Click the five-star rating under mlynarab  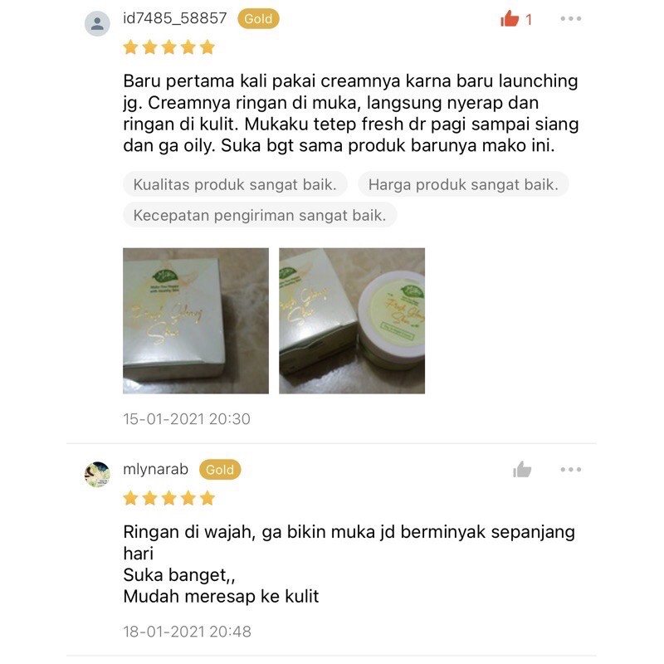169,498
